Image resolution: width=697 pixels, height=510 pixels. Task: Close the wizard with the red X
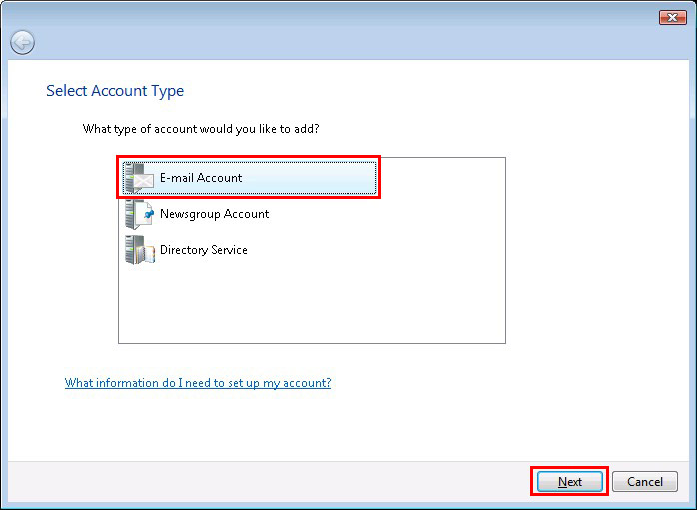(672, 17)
